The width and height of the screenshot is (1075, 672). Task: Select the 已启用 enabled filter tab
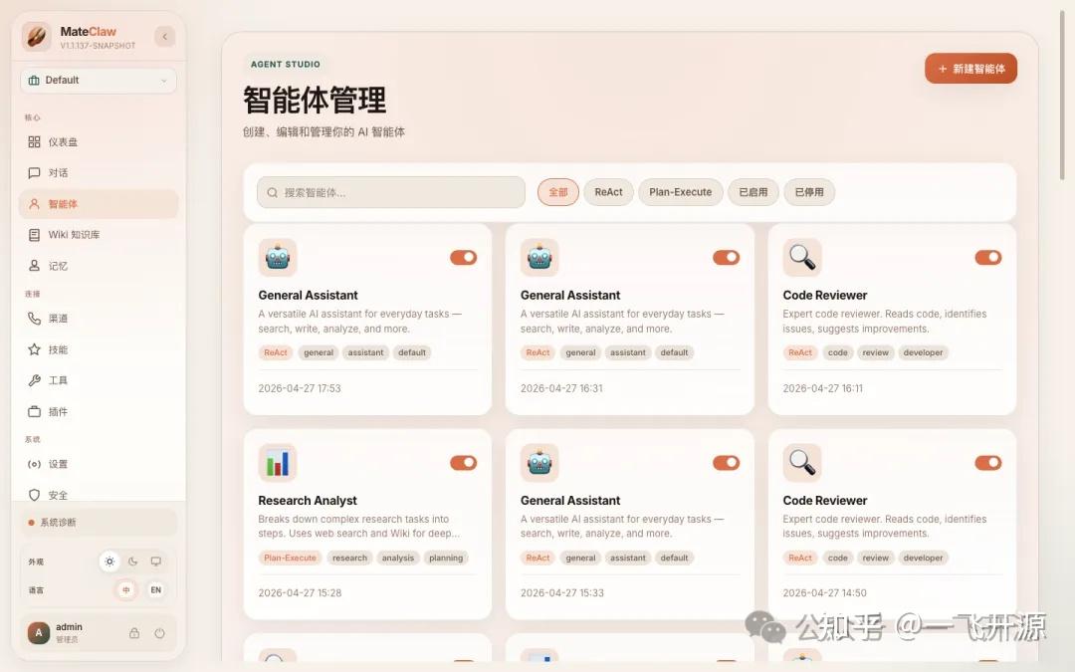click(752, 192)
